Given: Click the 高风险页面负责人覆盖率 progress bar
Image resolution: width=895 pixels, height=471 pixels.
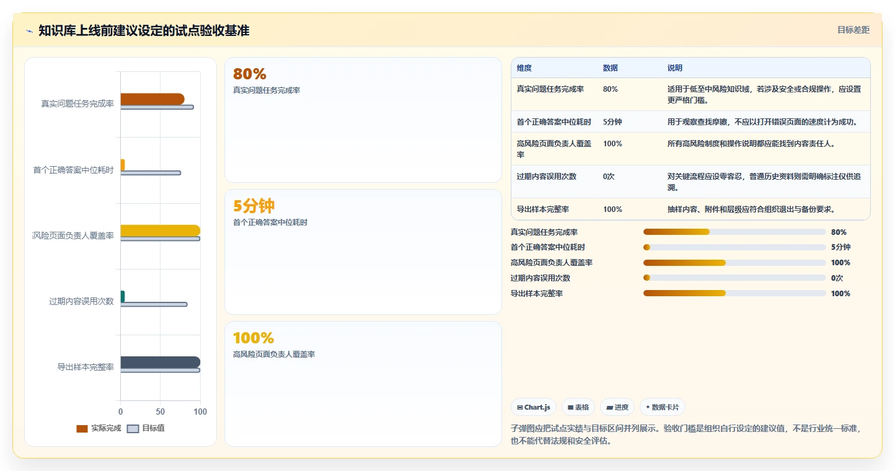Looking at the screenshot, I should pos(734,263).
